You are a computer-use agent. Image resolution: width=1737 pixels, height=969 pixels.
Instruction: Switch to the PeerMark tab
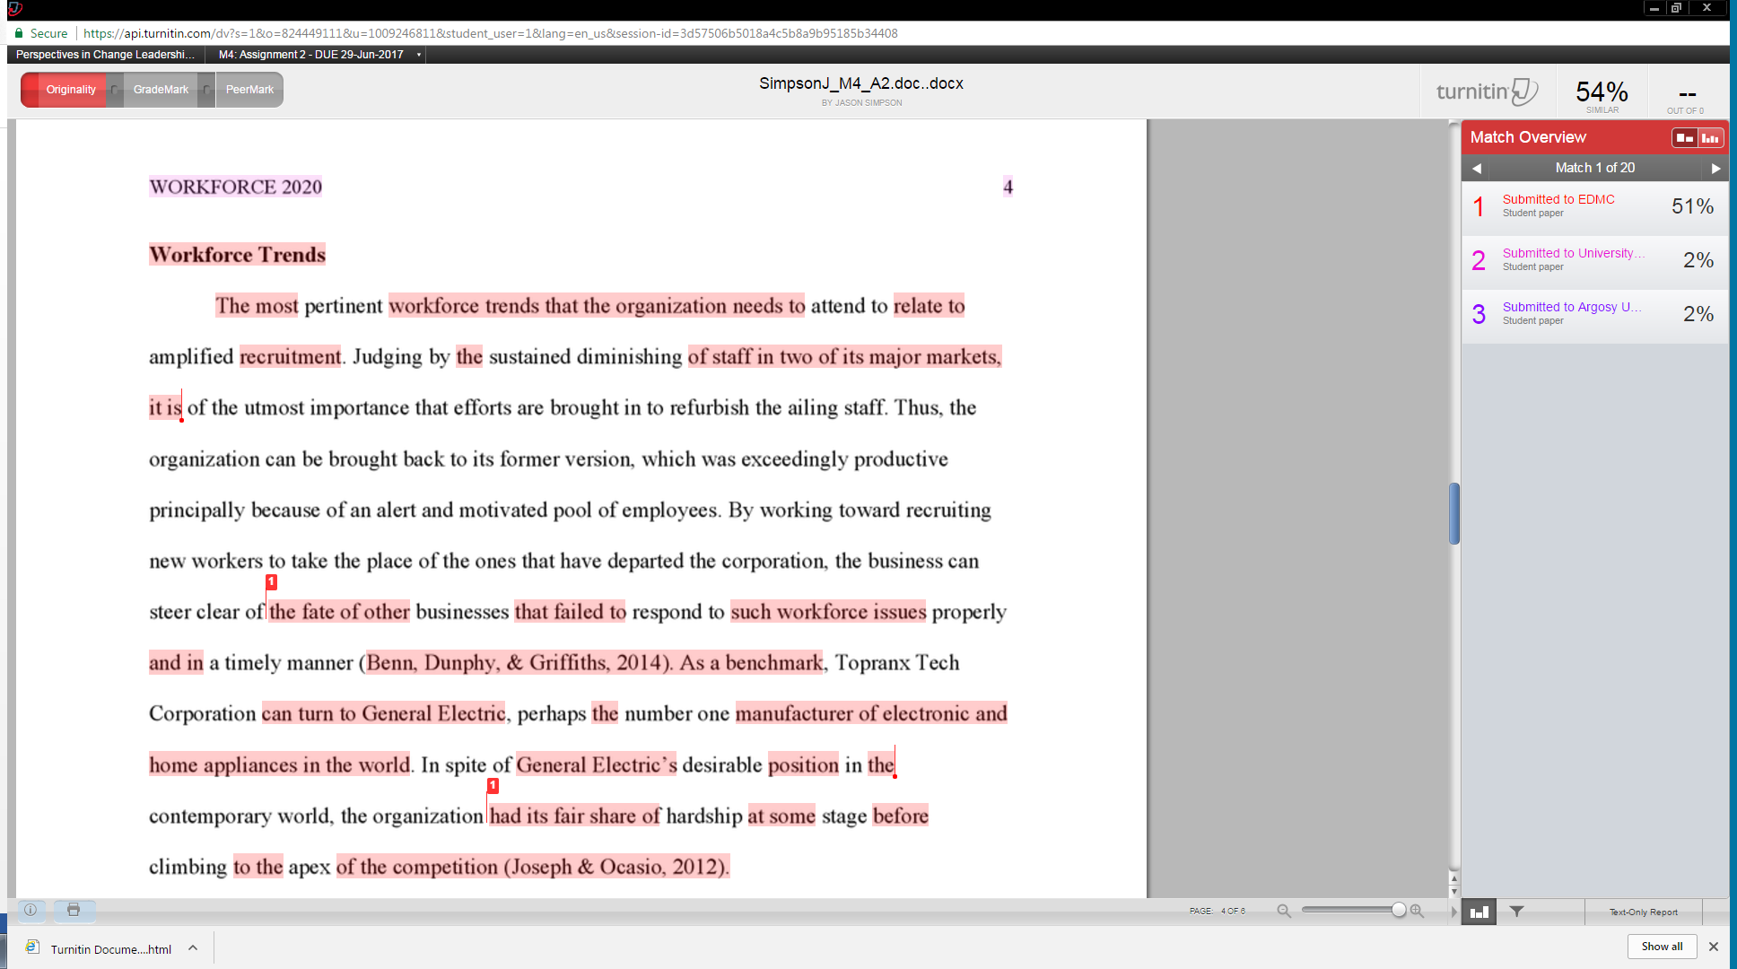(x=249, y=89)
